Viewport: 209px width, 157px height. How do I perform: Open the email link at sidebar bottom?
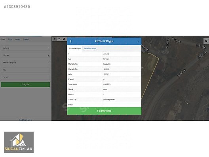[25, 120]
